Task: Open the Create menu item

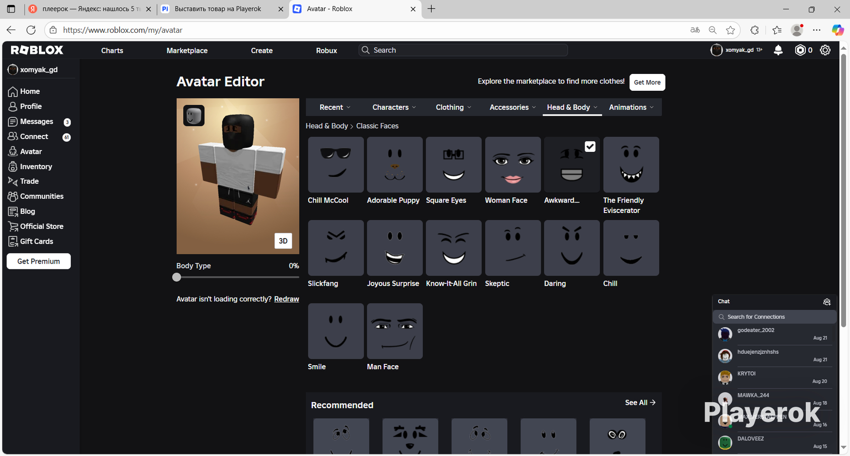Action: click(x=262, y=51)
